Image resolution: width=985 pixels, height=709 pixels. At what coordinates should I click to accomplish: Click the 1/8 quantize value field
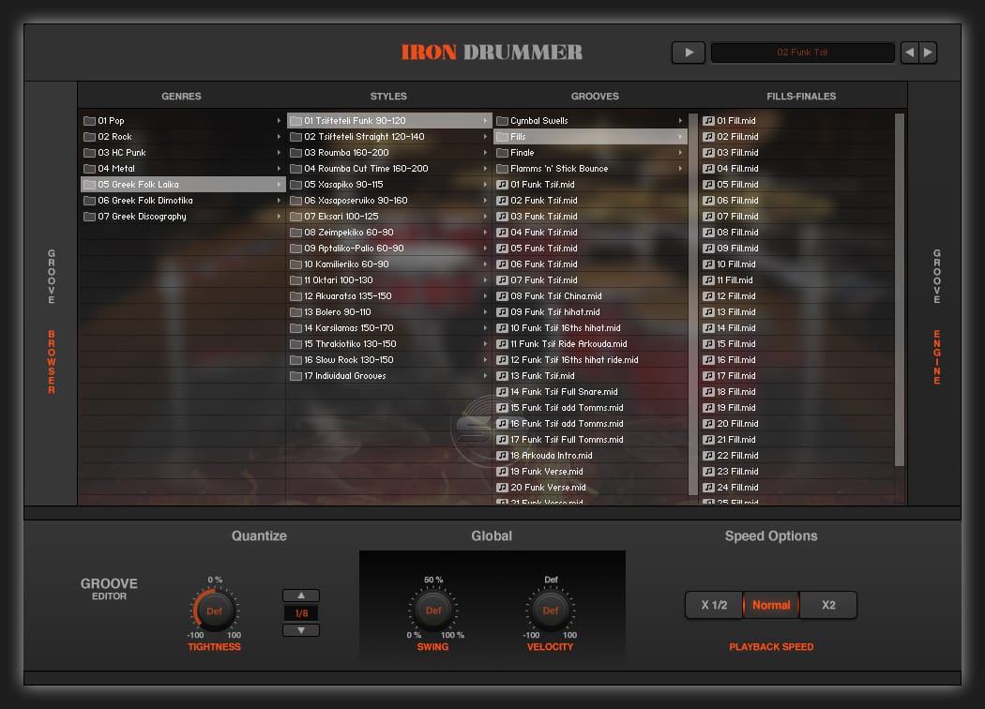coord(301,613)
